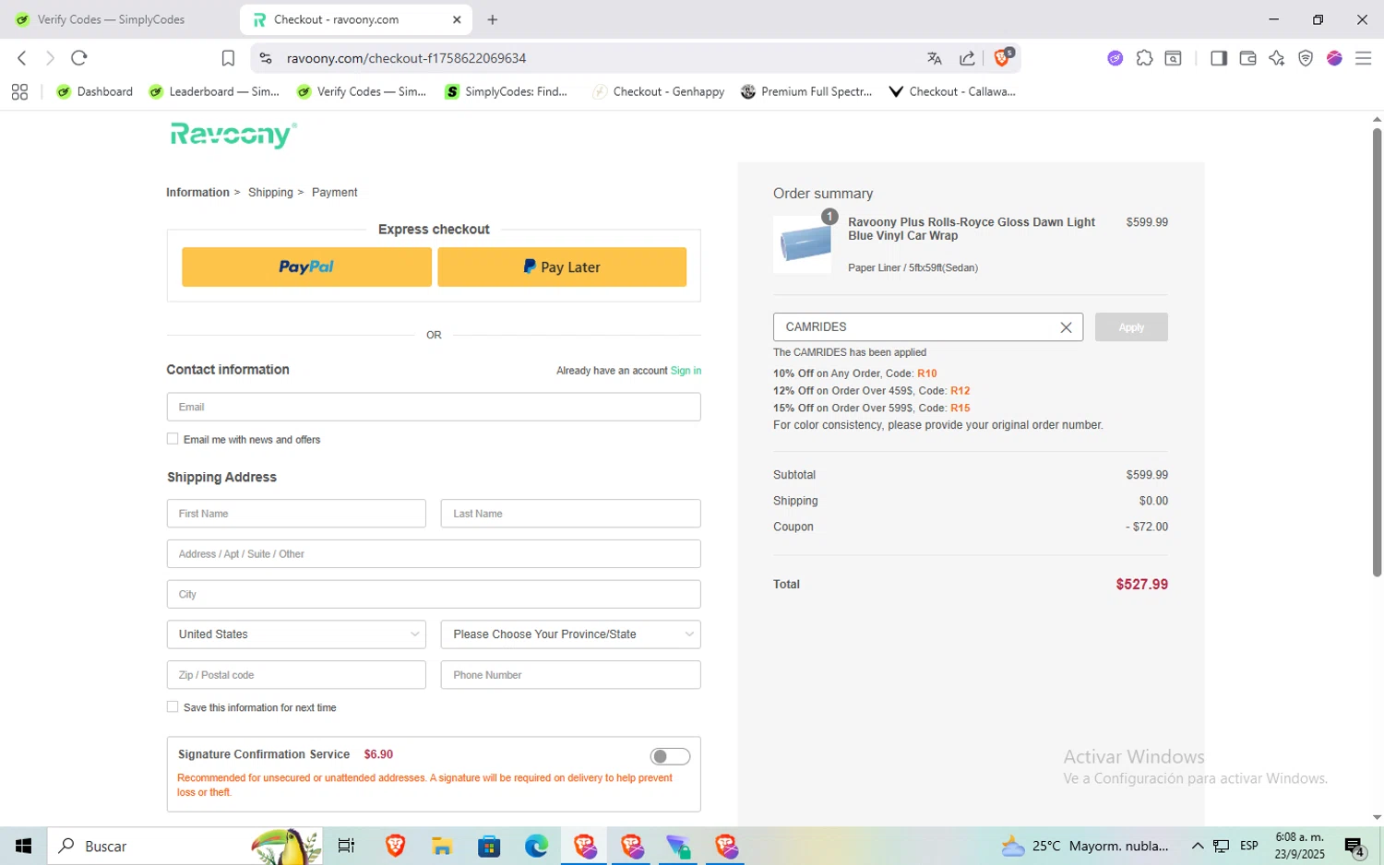Reload the checkout page
Viewport: 1384px width, 865px height.
coord(79,58)
